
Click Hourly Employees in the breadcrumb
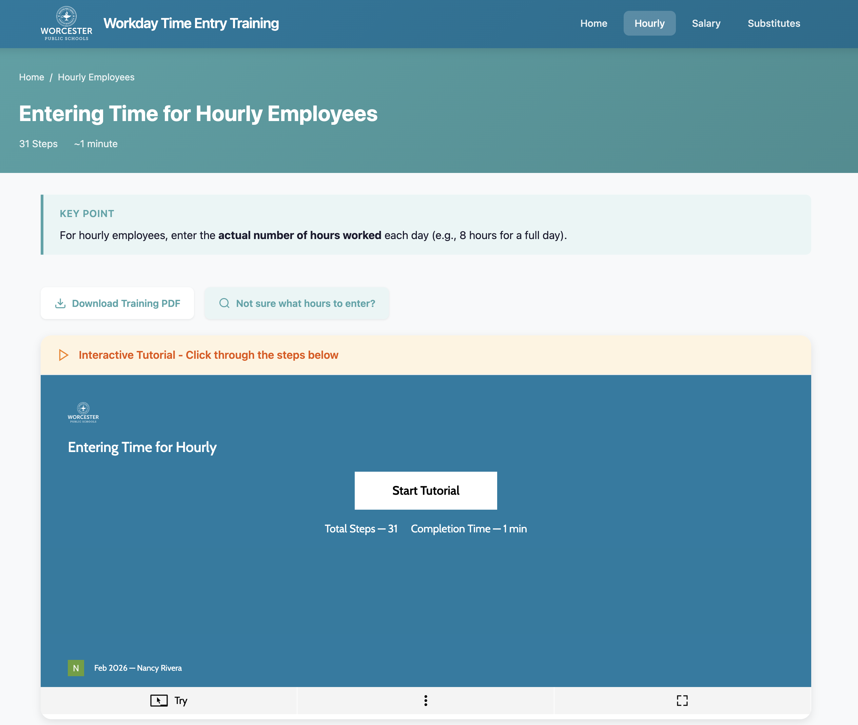[x=96, y=77]
